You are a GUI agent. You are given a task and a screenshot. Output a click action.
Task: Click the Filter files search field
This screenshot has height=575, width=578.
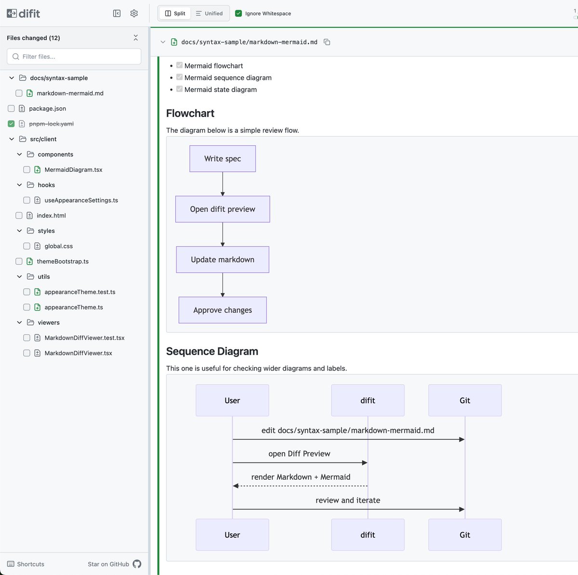[74, 56]
